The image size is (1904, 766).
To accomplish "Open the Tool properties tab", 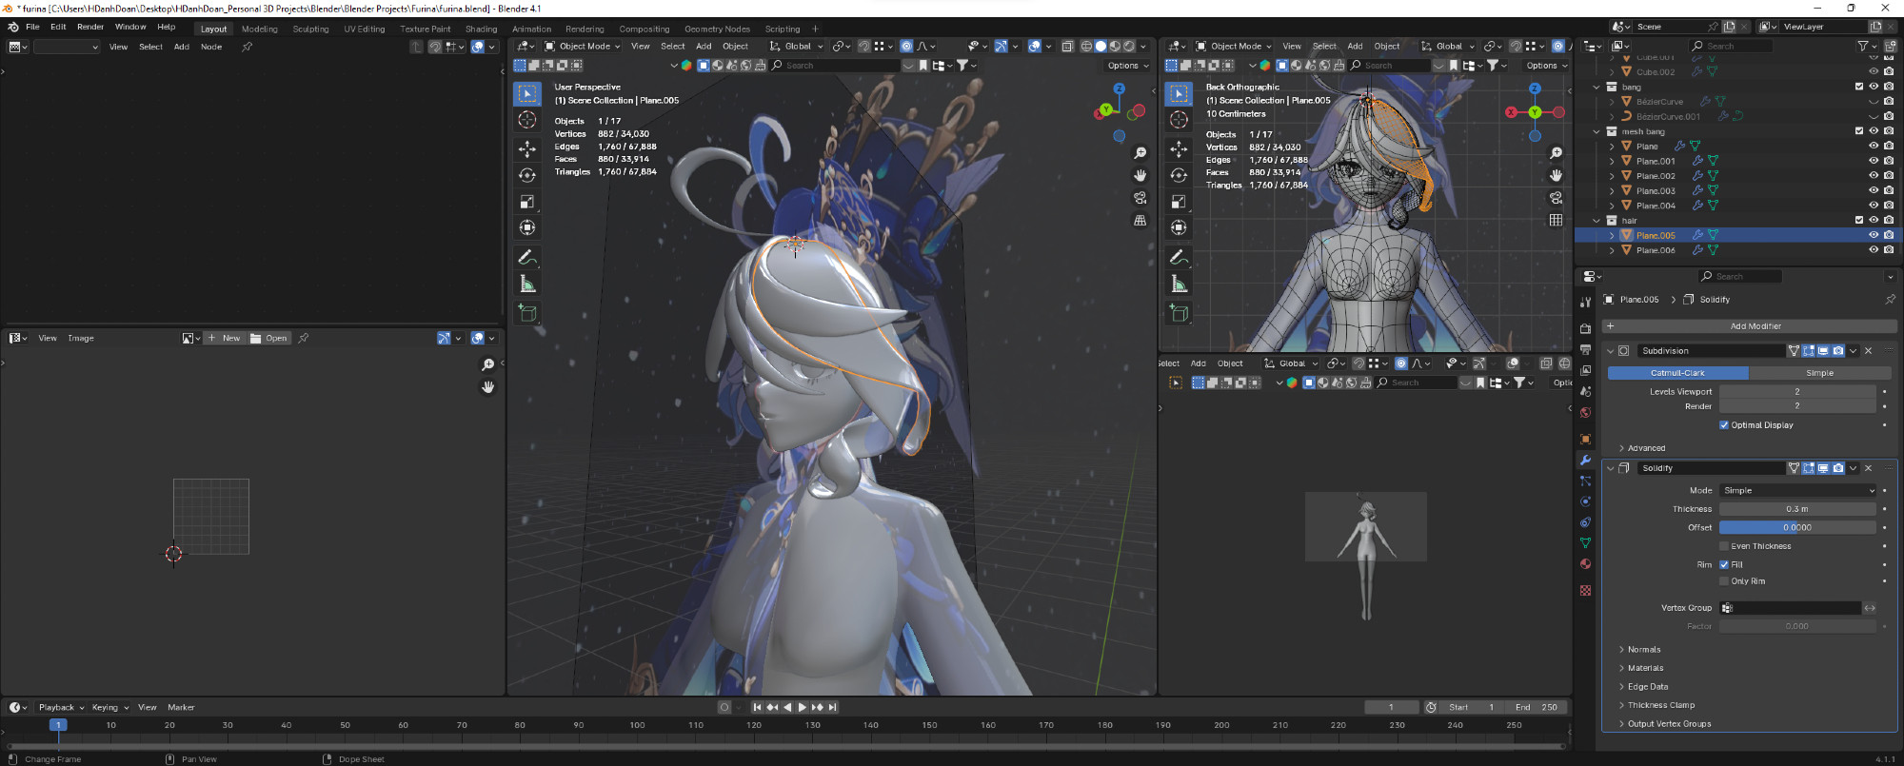I will pos(1585,302).
